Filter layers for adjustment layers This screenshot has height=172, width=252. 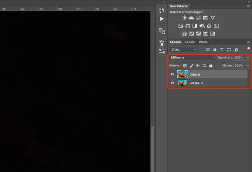(x=215, y=50)
